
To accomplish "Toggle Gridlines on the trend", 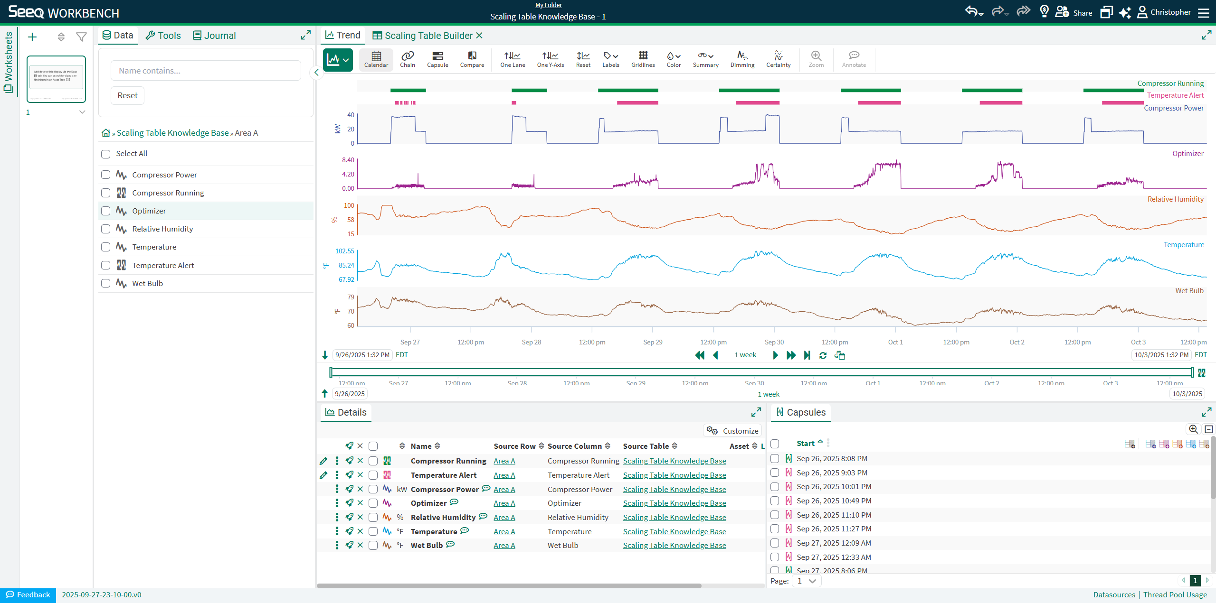I will click(643, 59).
